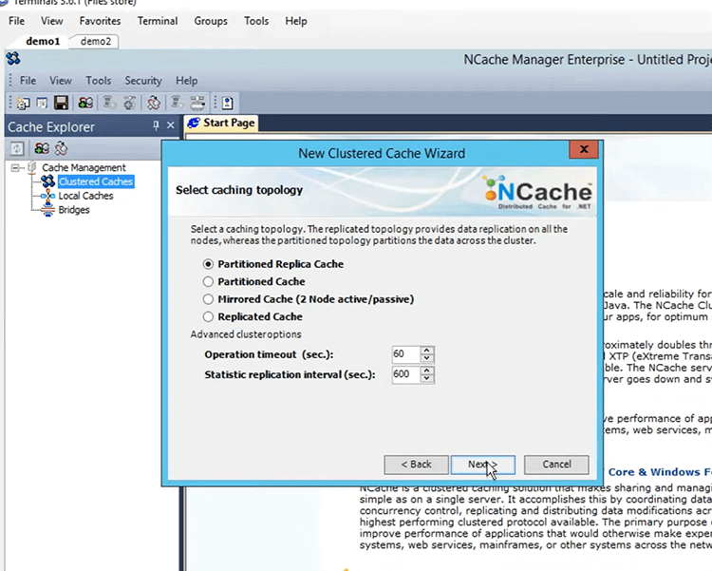The width and height of the screenshot is (712, 571).
Task: Select Local Caches tree label
Action: [85, 196]
